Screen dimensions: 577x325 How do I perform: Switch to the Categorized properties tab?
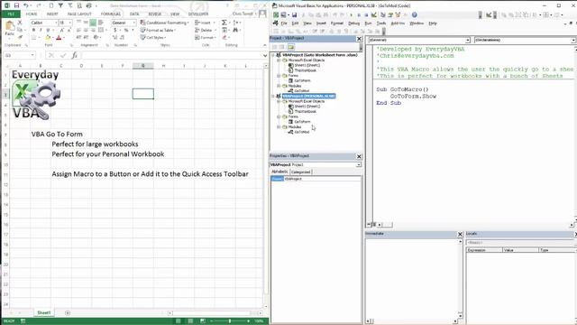300,172
